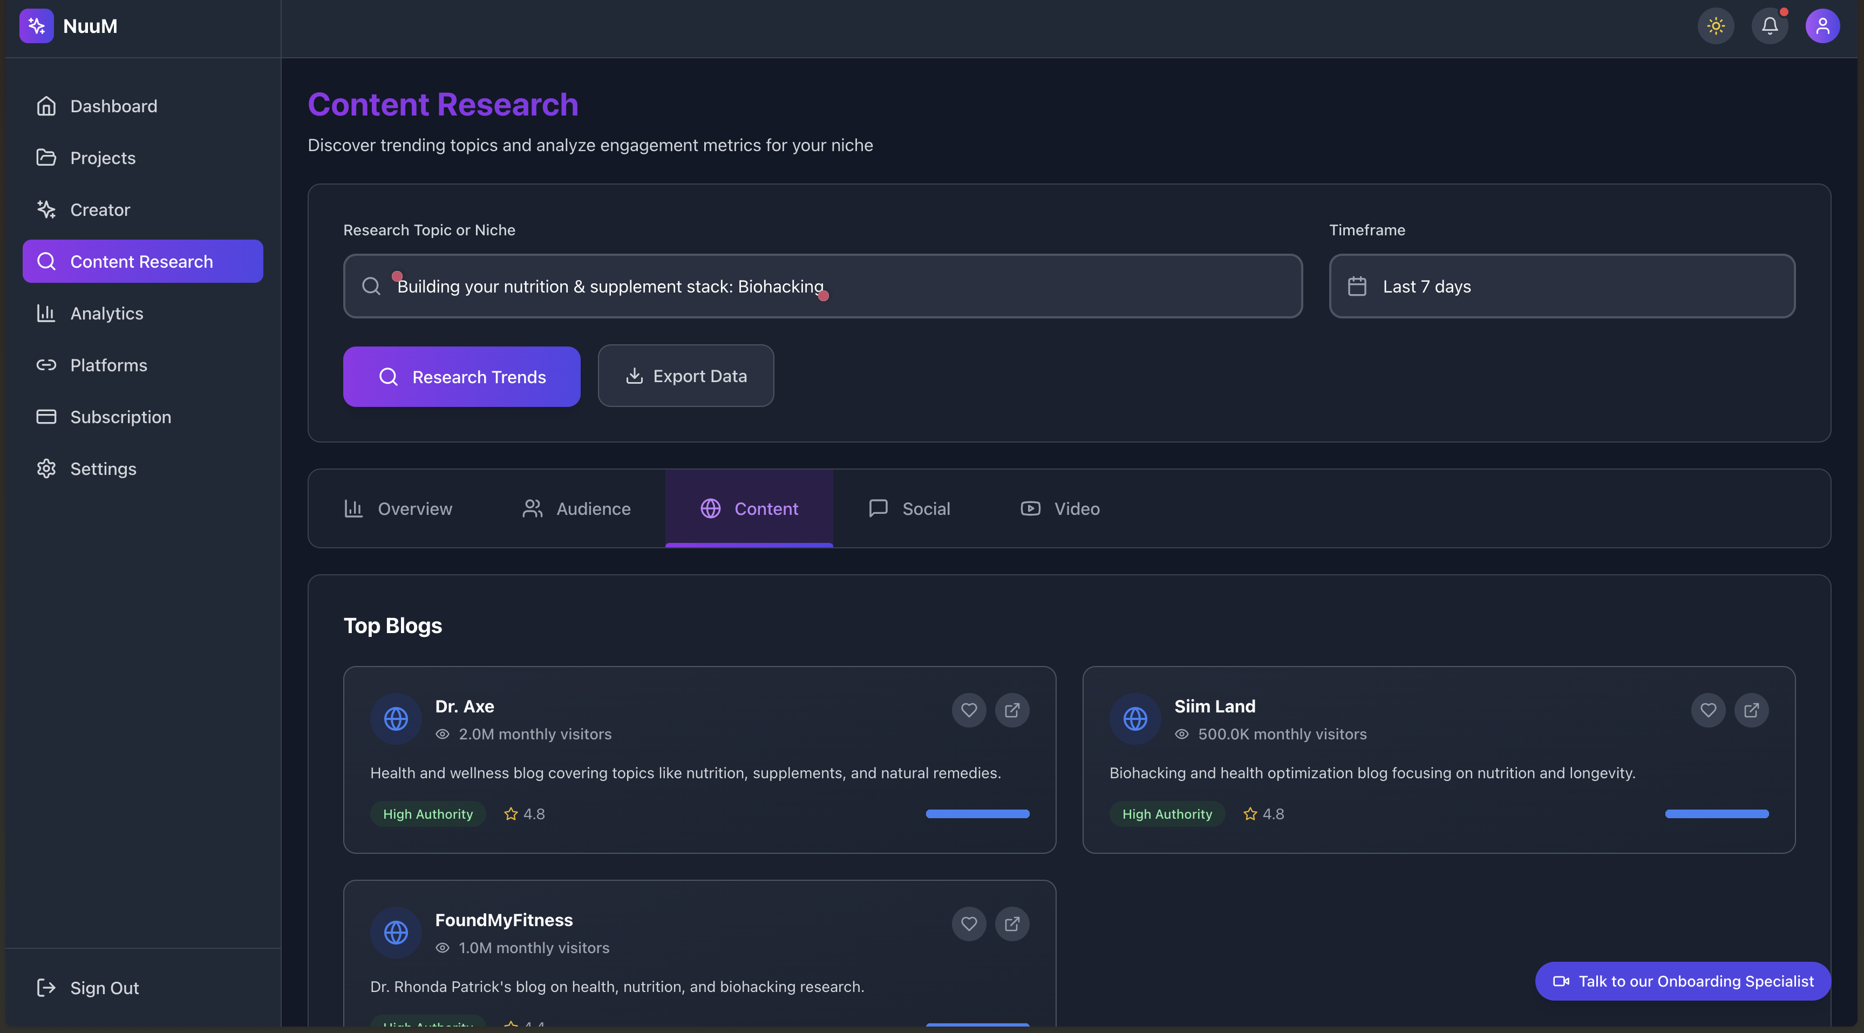Toggle light mode with the sun icon

coord(1716,25)
